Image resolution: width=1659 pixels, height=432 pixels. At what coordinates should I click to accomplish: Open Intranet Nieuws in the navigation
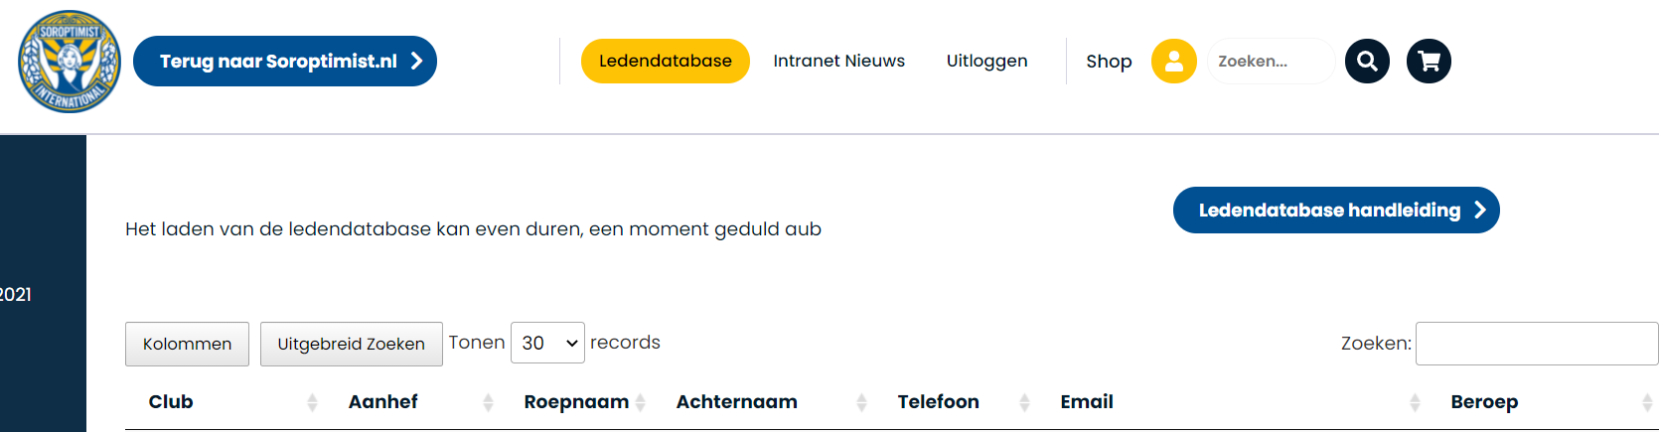point(838,62)
